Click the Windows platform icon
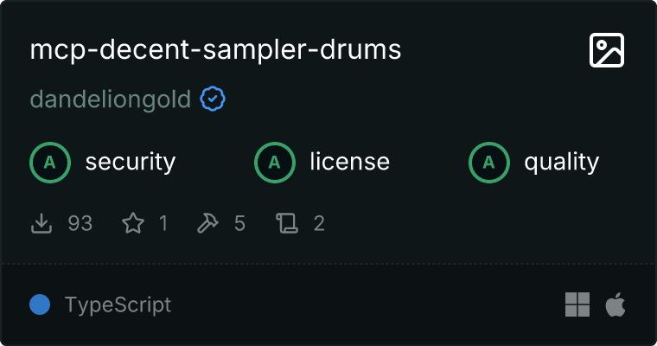The height and width of the screenshot is (346, 657). tap(577, 304)
